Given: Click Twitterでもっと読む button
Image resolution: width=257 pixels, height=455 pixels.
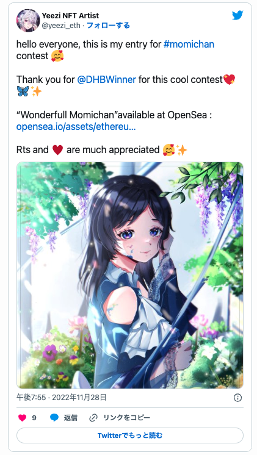Looking at the screenshot, I should pyautogui.click(x=130, y=435).
